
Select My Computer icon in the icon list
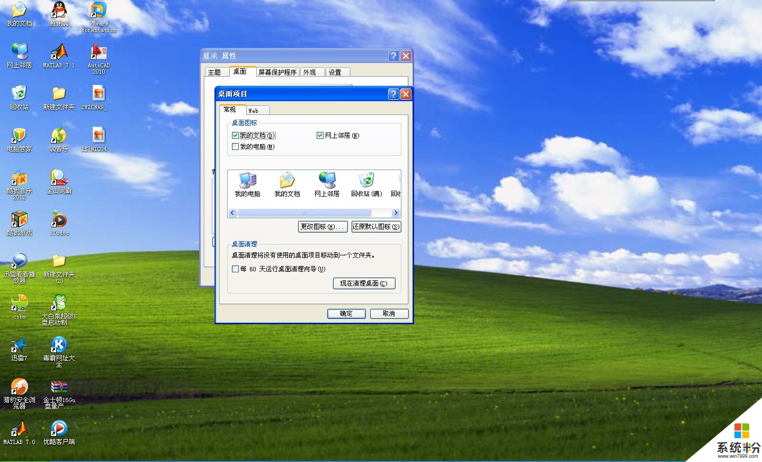247,184
